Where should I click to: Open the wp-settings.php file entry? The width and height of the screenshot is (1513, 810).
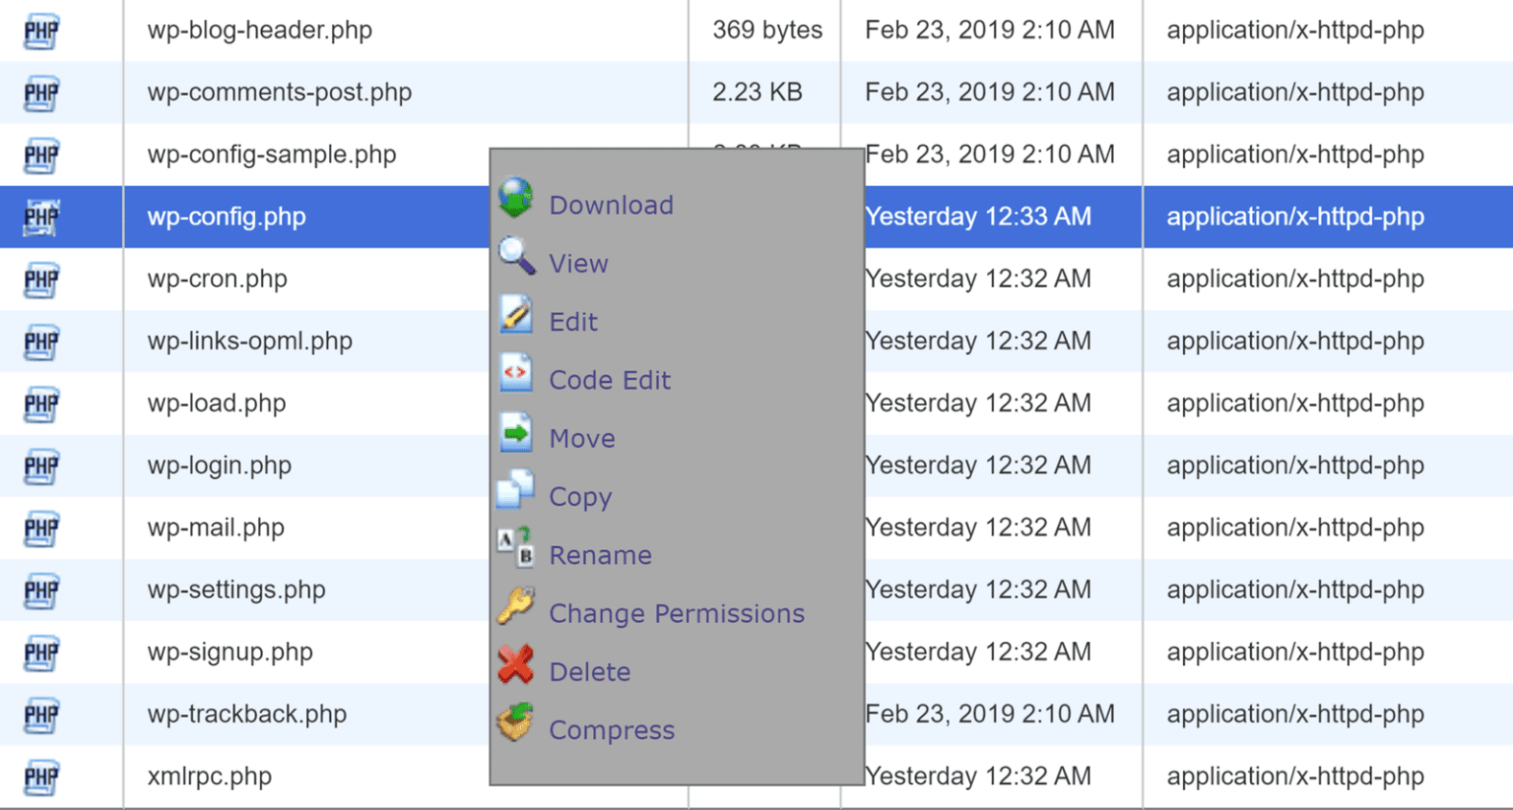236,590
